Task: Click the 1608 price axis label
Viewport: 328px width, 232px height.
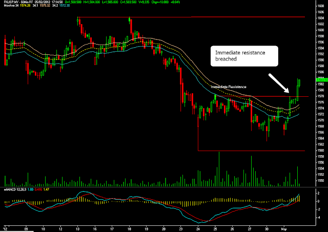Action: pyautogui.click(x=321, y=6)
